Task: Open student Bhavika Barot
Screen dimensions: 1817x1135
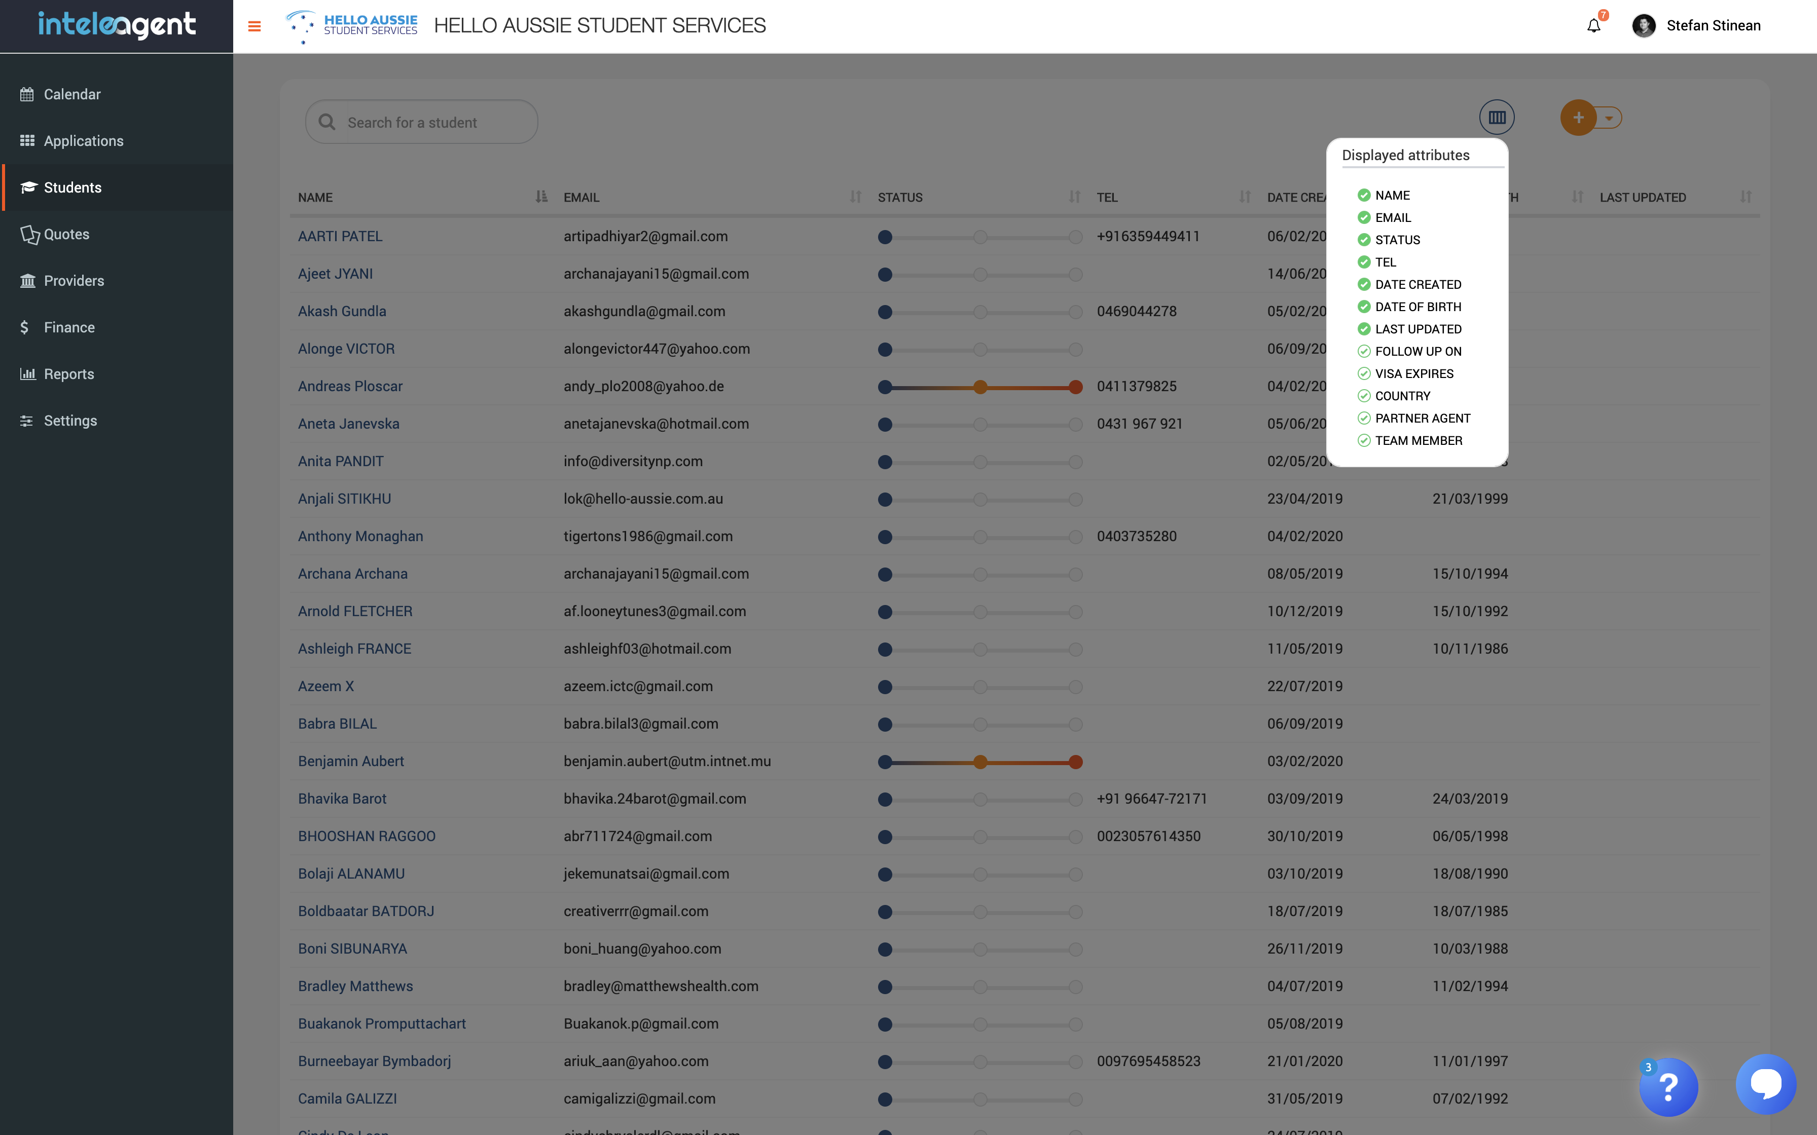Action: tap(342, 799)
